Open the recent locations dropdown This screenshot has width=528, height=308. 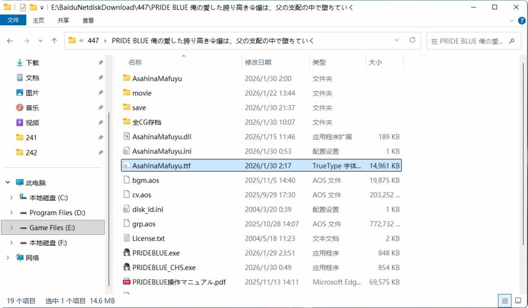(40, 41)
